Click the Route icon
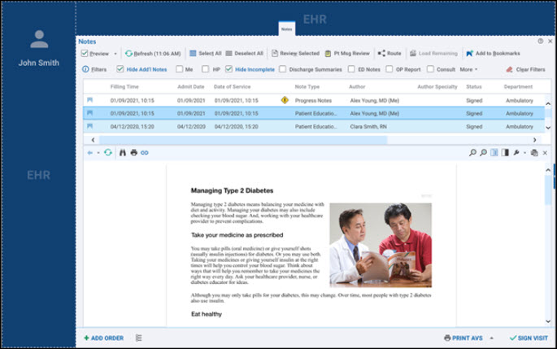 [x=381, y=54]
